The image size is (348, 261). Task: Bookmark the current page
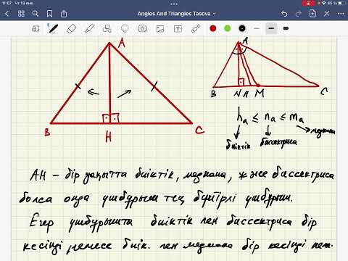pos(49,14)
